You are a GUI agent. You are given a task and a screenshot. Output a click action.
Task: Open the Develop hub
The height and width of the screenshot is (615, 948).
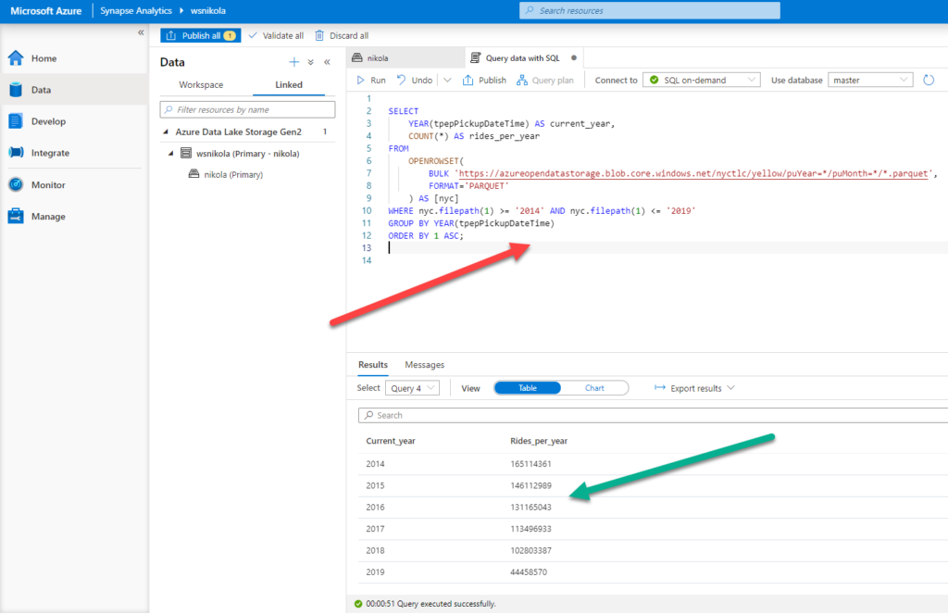pos(48,121)
